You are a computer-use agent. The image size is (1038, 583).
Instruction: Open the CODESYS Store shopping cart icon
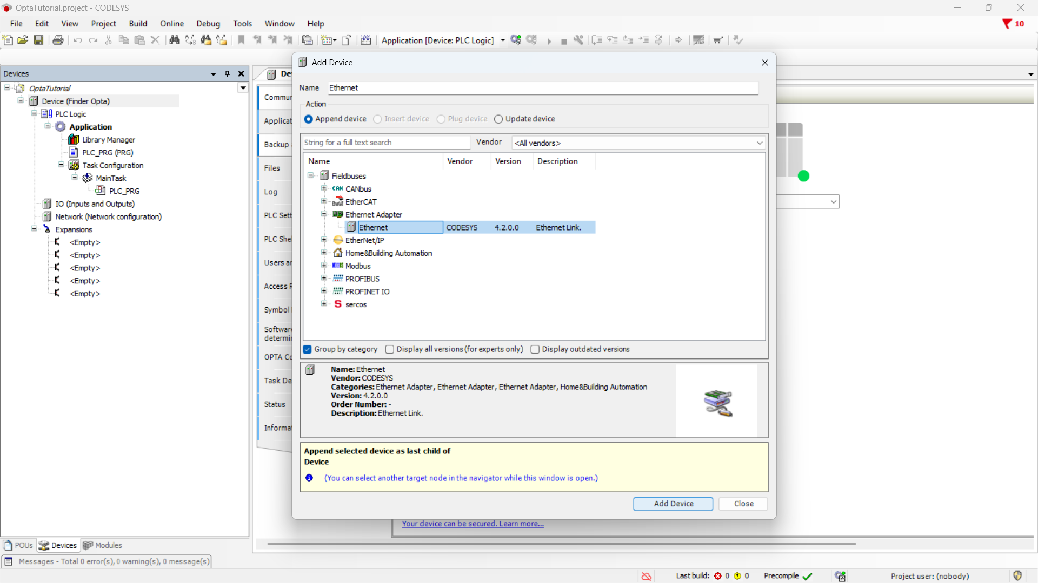coord(718,40)
